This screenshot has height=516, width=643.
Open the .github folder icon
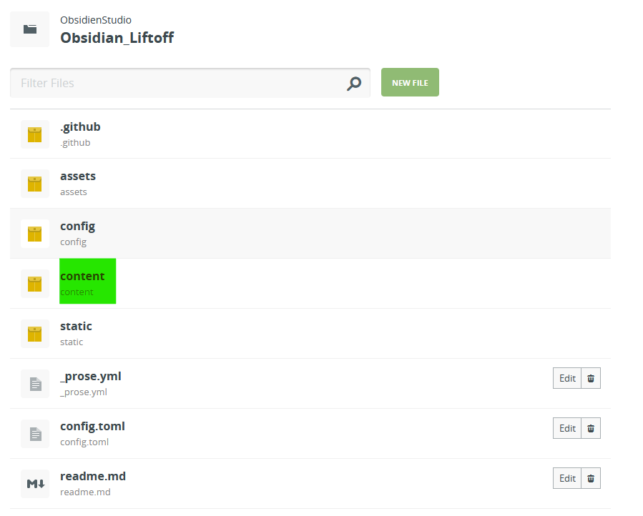coord(34,134)
